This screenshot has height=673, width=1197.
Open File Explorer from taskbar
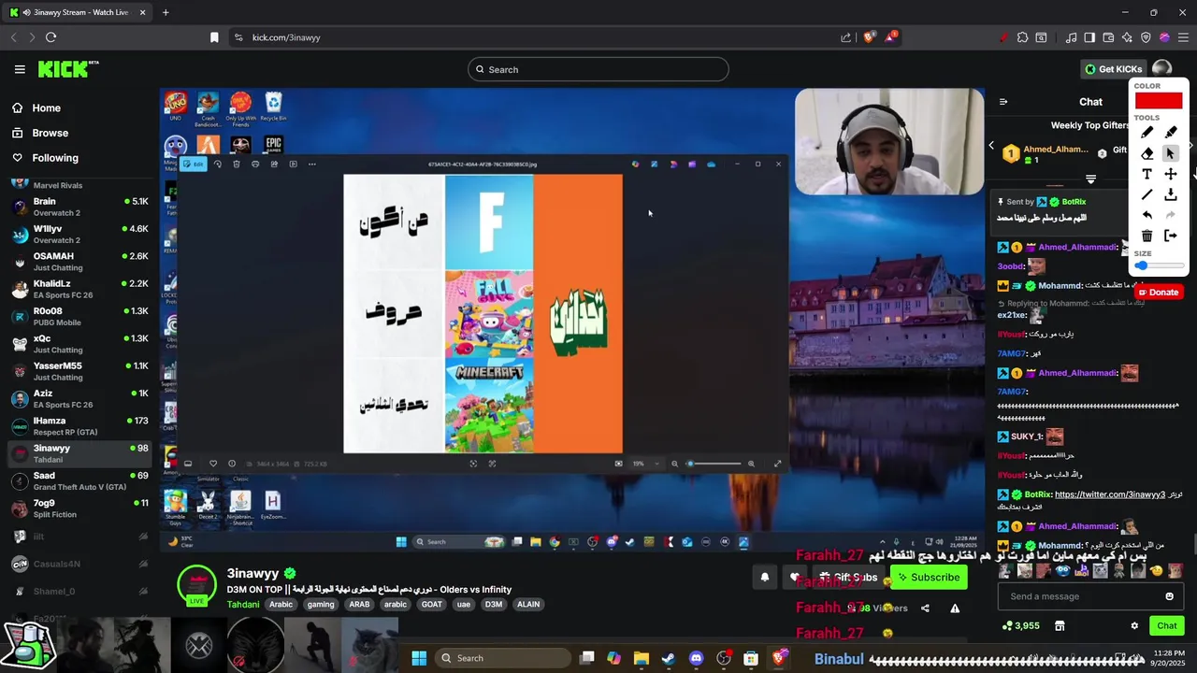click(641, 658)
